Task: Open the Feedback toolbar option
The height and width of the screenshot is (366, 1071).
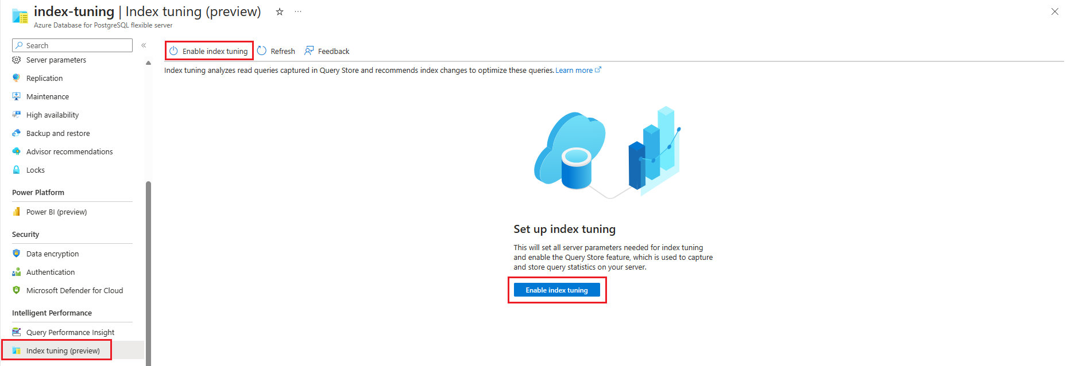Action: pyautogui.click(x=327, y=51)
